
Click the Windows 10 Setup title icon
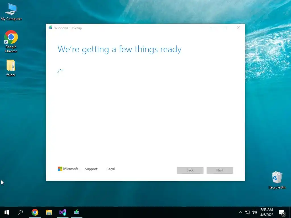(51, 28)
